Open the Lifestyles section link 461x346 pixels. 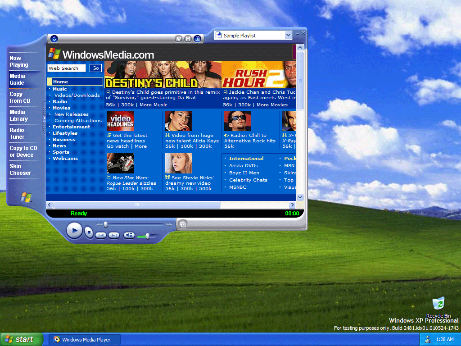tap(65, 133)
